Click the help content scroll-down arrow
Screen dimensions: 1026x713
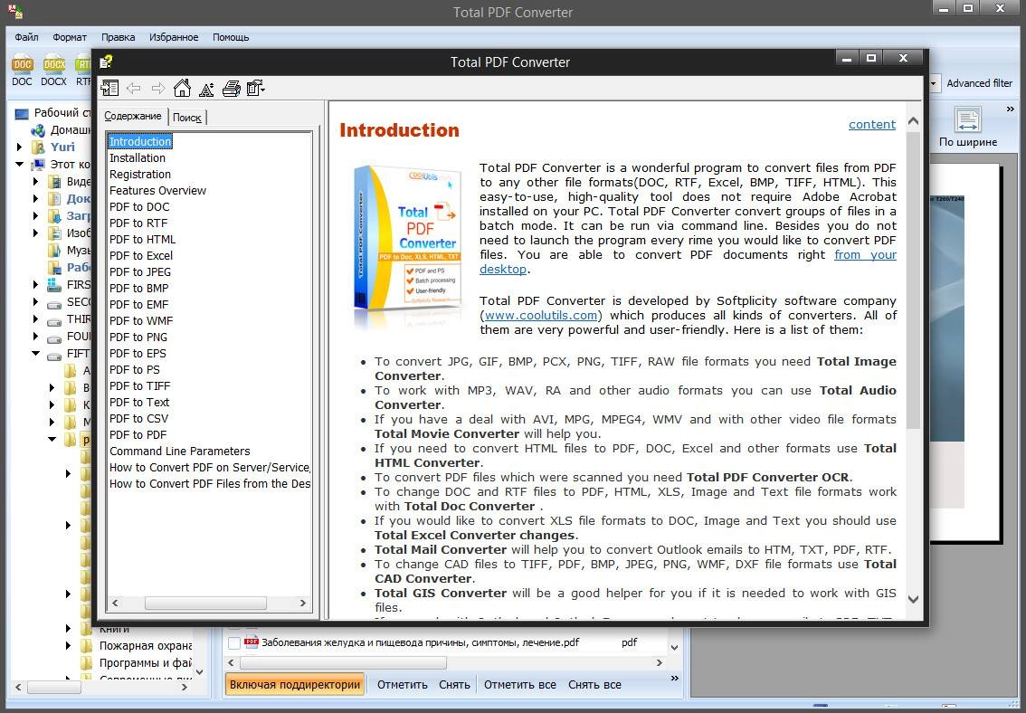point(914,598)
